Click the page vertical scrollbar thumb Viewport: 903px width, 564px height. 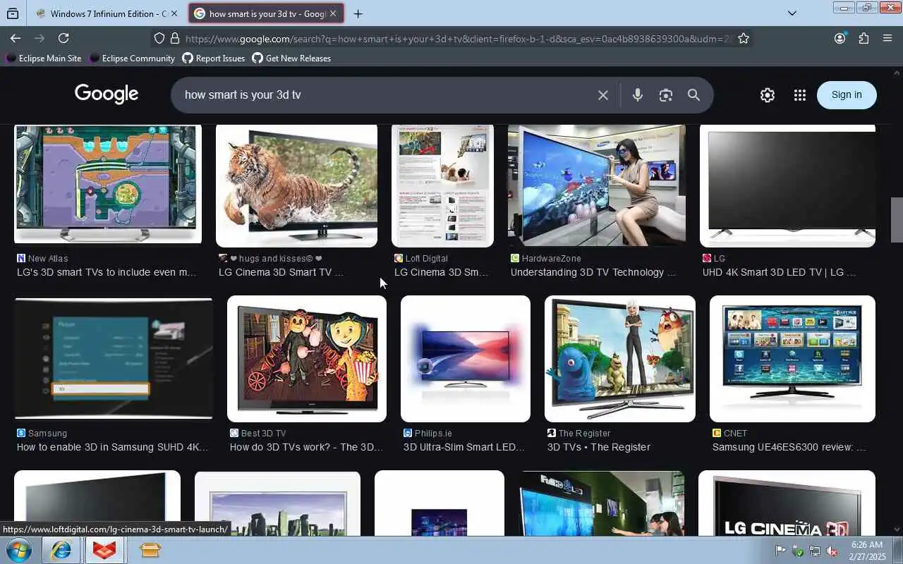click(x=897, y=220)
